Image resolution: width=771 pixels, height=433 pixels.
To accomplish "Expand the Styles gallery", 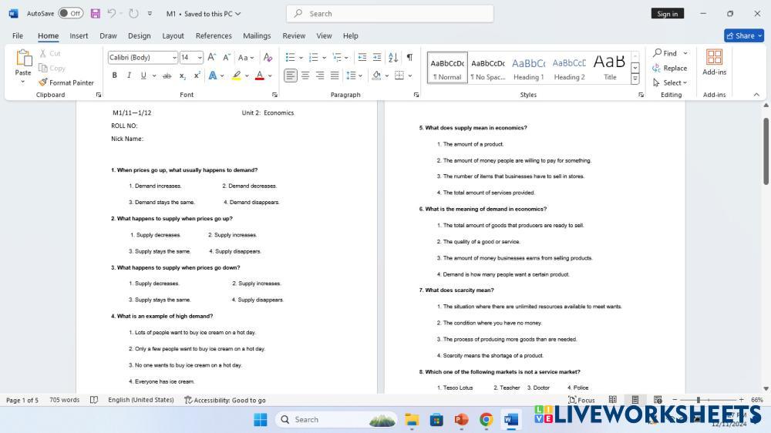I will tap(635, 79).
